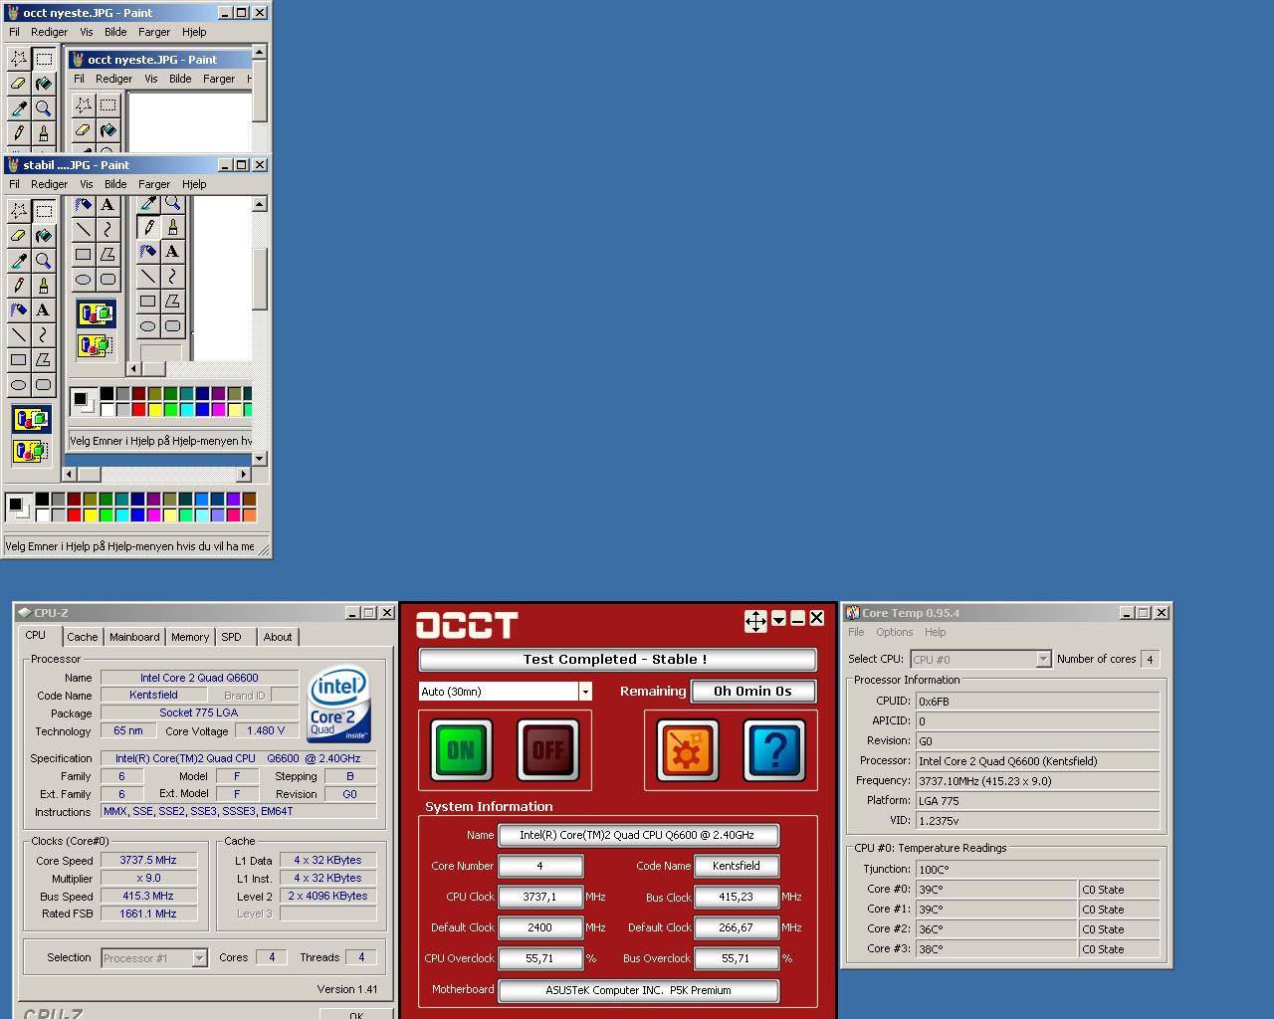
Task: Open CPU-Z Selection Processor #1 dropdown
Action: 199,958
